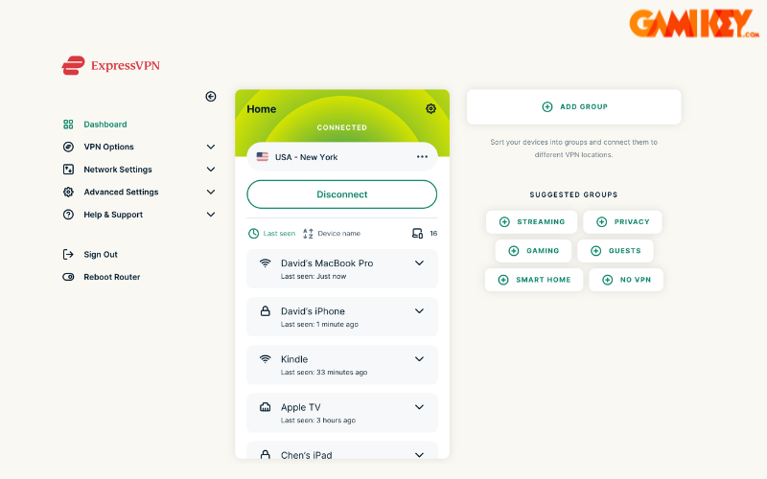This screenshot has width=767, height=479.
Task: Click Chen's iPad lock icon
Action: coord(266,454)
